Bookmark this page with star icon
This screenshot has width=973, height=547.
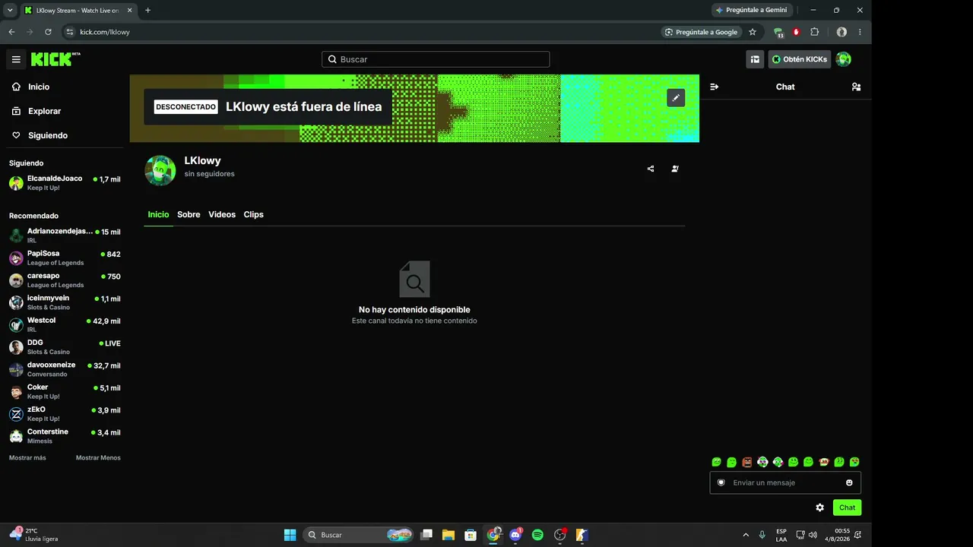tap(753, 32)
